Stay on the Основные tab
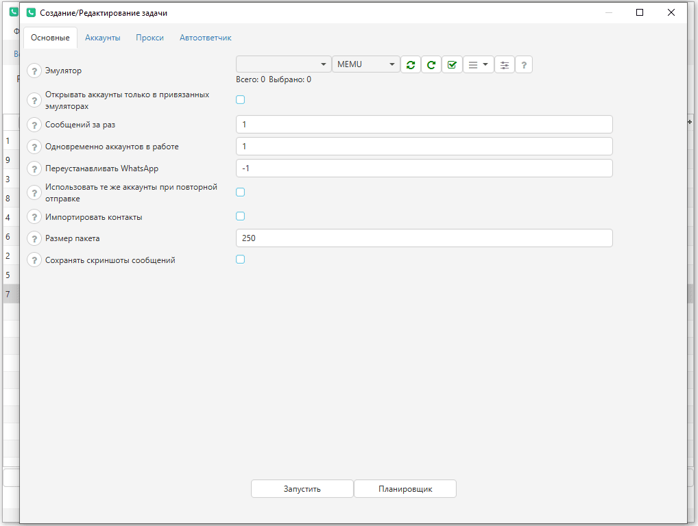 click(50, 38)
